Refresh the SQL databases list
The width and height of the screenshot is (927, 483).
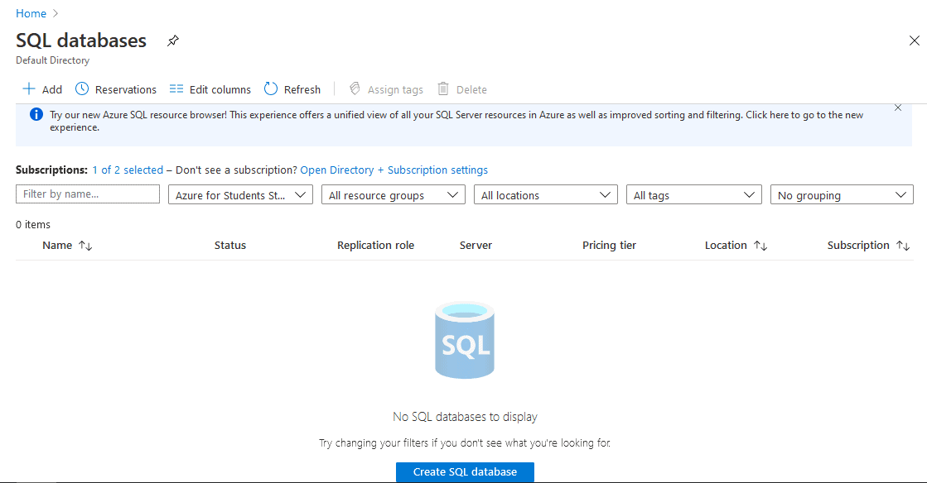pos(292,88)
